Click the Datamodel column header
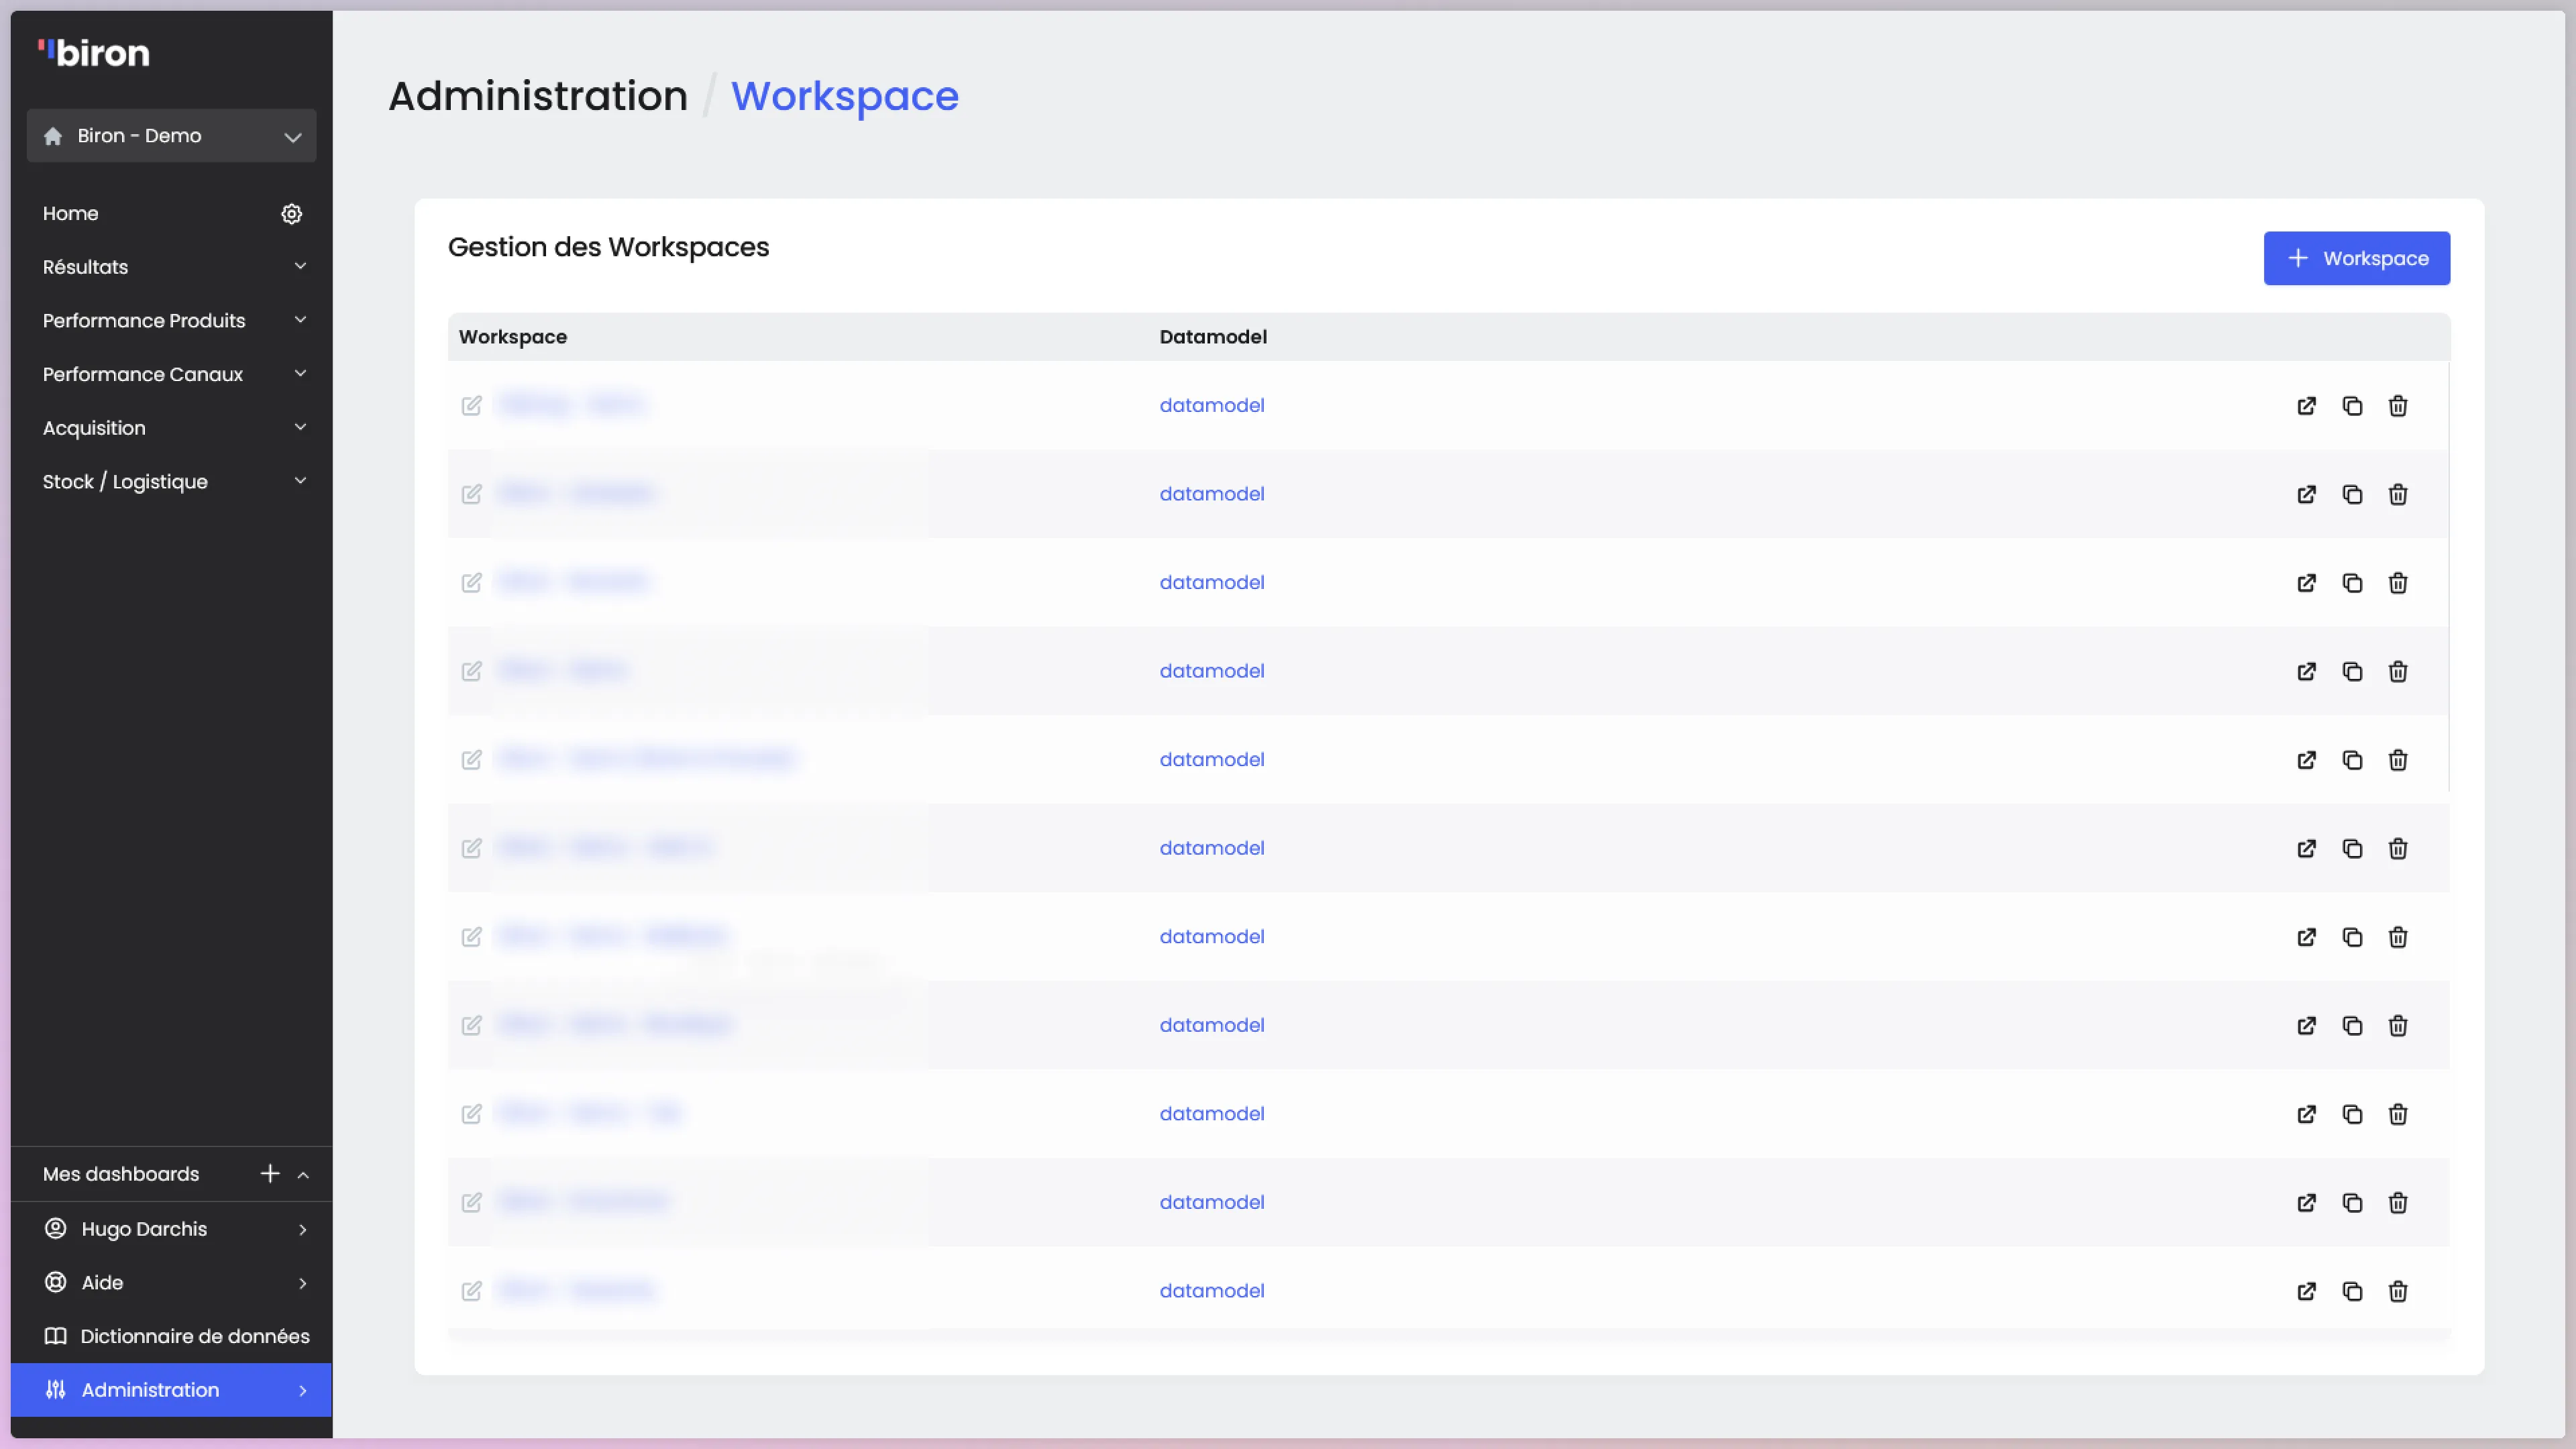This screenshot has width=2576, height=1449. (1213, 337)
